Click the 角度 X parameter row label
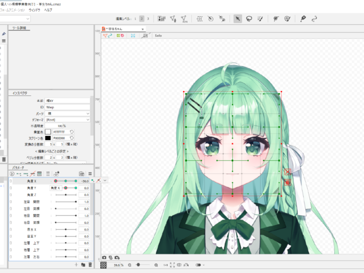 tap(33, 181)
